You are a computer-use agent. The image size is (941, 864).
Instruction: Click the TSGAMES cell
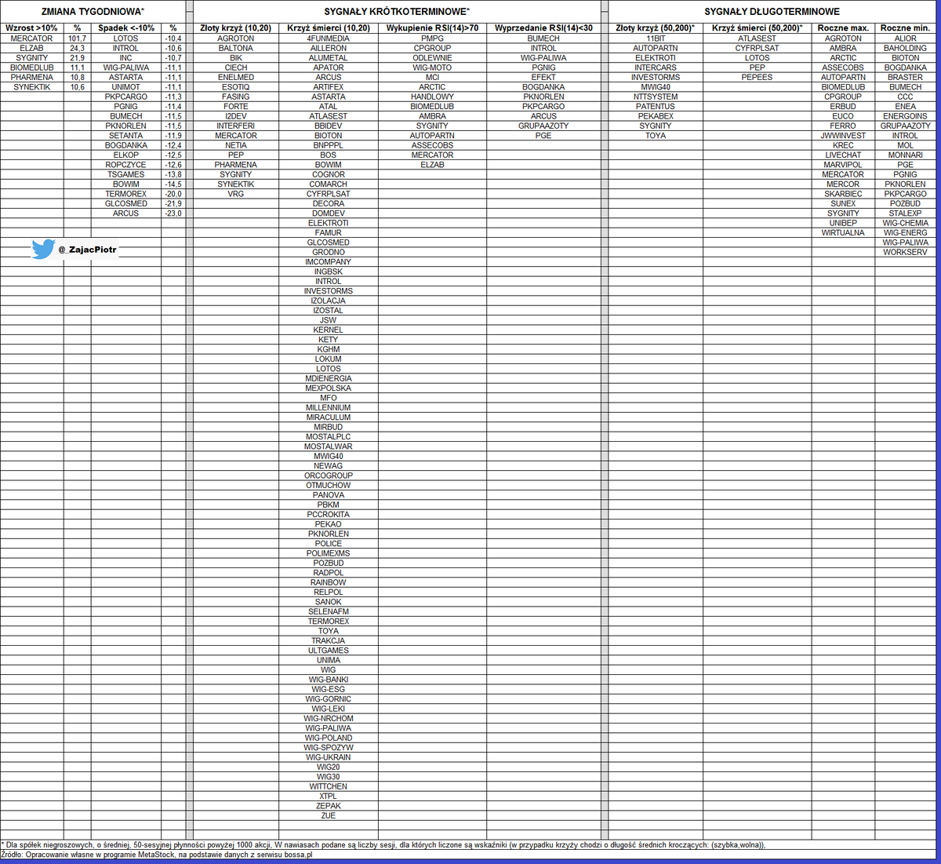125,174
